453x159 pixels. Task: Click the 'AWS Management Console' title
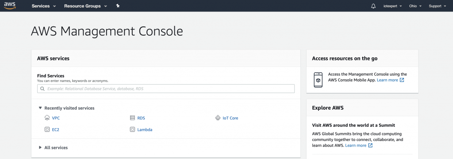click(x=107, y=31)
